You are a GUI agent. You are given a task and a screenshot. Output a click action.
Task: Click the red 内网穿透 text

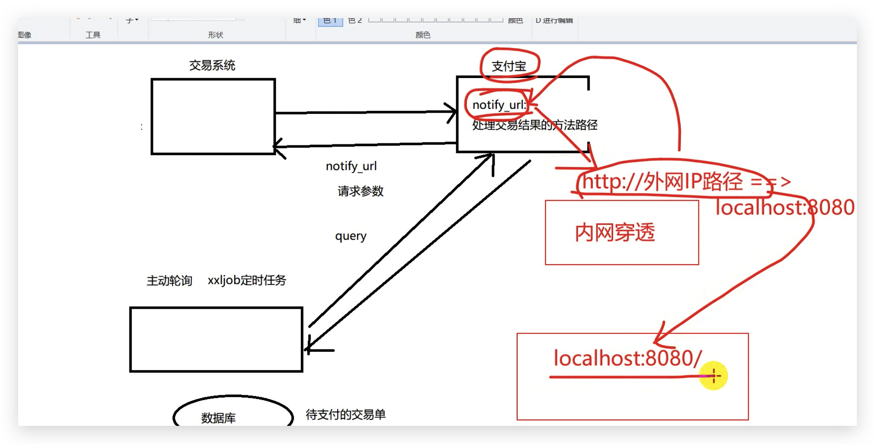point(615,232)
